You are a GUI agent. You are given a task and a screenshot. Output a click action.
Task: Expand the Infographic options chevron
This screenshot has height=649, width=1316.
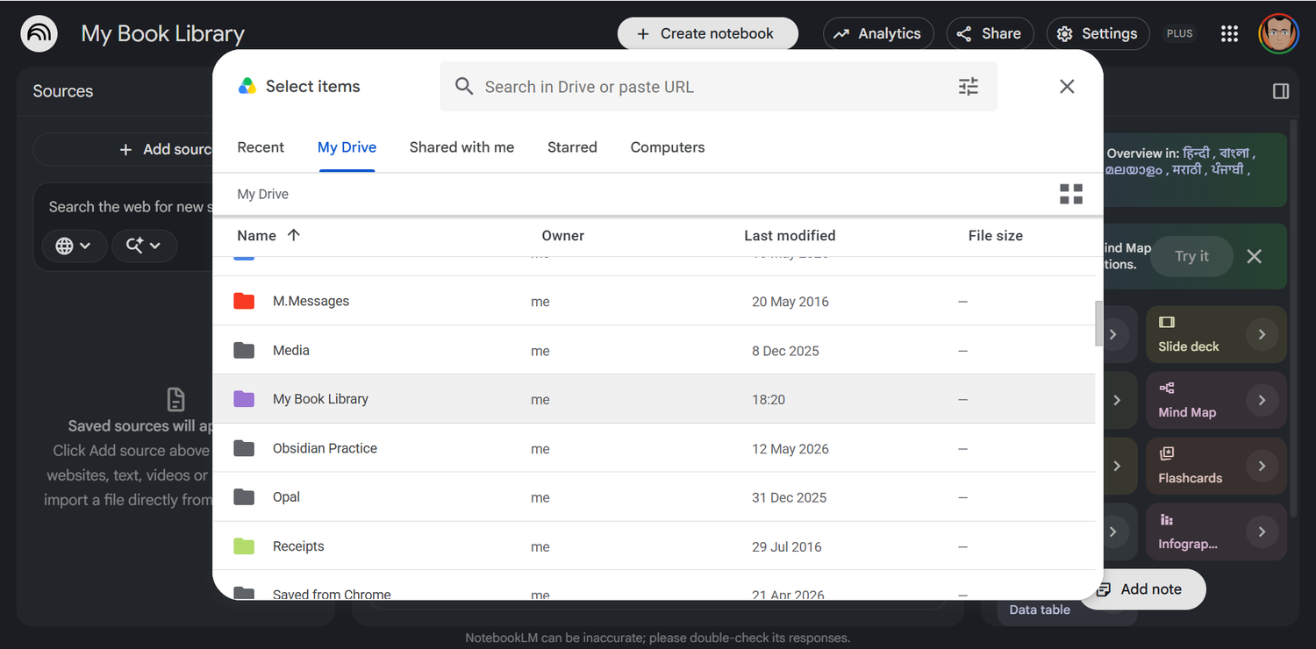click(x=1262, y=531)
